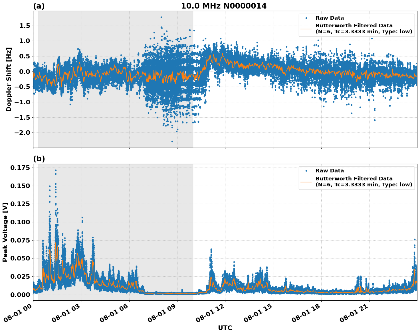Click the 'UTC' x-axis label

tap(225, 328)
